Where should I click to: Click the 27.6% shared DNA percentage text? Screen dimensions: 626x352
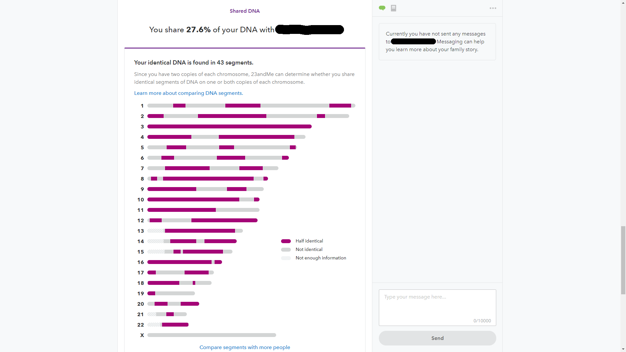[198, 30]
